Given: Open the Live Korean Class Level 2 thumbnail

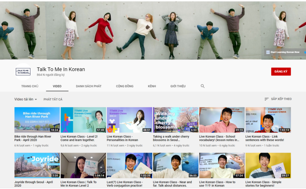Looking at the screenshot, I should click(x=83, y=120).
